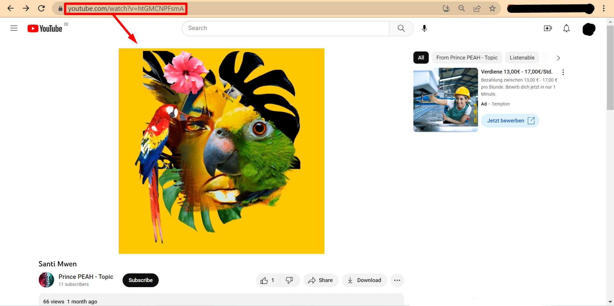Screen dimensions: 614x306
Task: Click the Download button
Action: tap(364, 280)
